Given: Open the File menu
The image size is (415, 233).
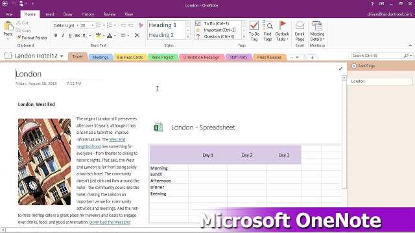Looking at the screenshot, I should pos(9,14).
